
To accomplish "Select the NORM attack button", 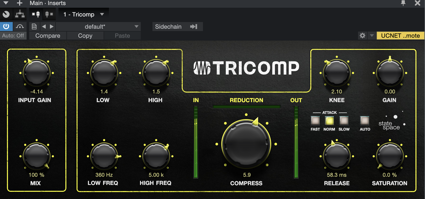I will [x=330, y=121].
